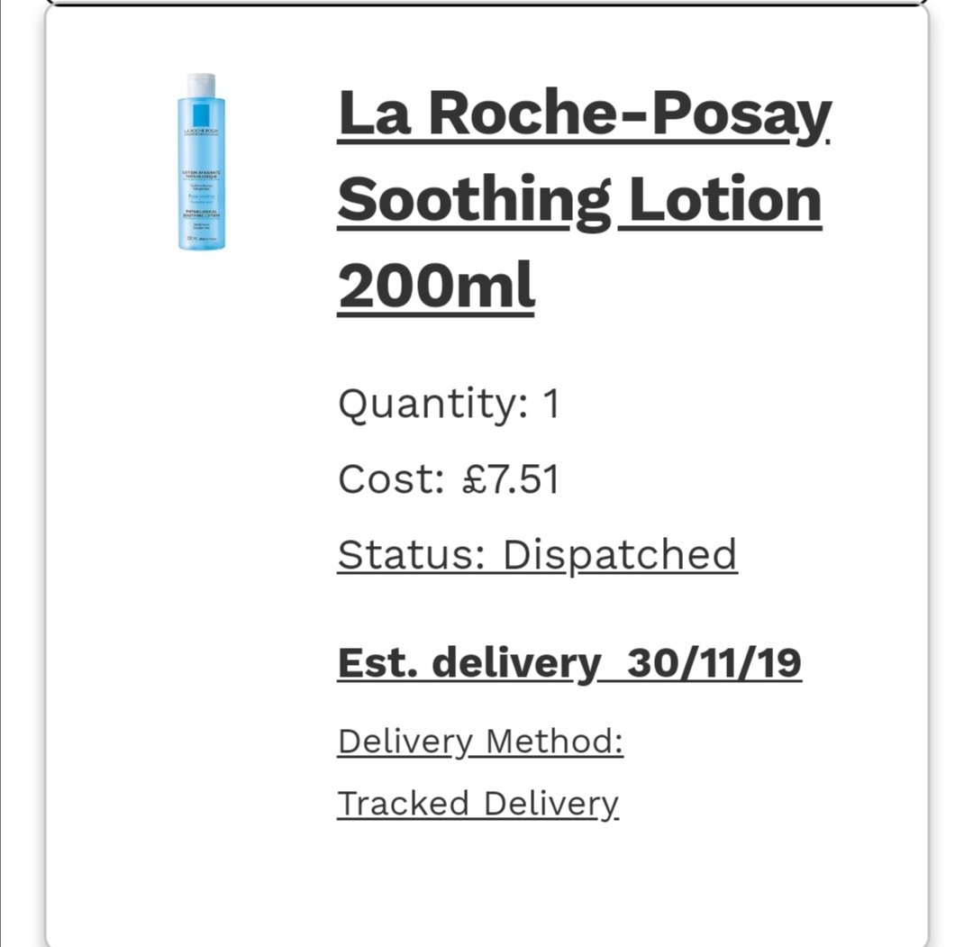Open the "Tracked Delivery" link
The width and height of the screenshot is (973, 947).
(477, 804)
